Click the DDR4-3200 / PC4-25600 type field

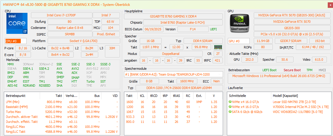tap(179, 88)
